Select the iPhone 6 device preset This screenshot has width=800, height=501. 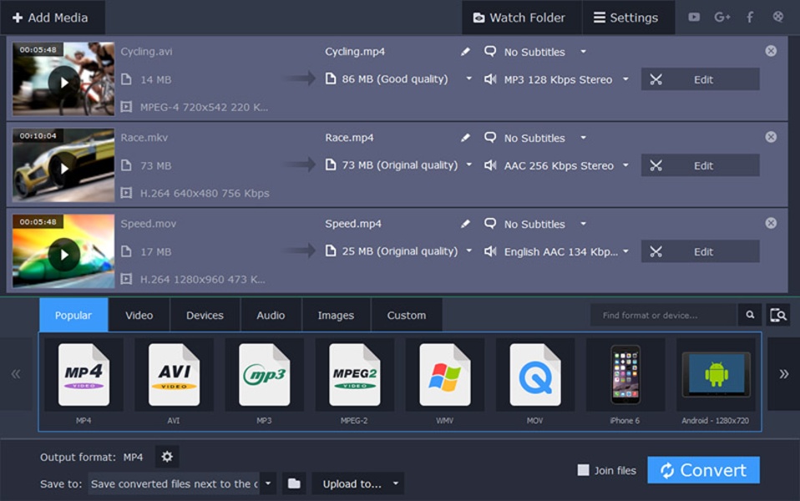(x=625, y=375)
